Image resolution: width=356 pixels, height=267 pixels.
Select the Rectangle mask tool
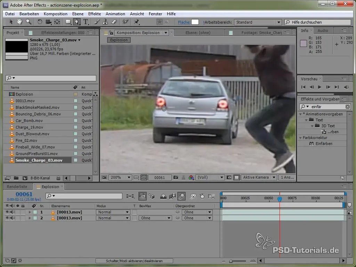(68, 22)
